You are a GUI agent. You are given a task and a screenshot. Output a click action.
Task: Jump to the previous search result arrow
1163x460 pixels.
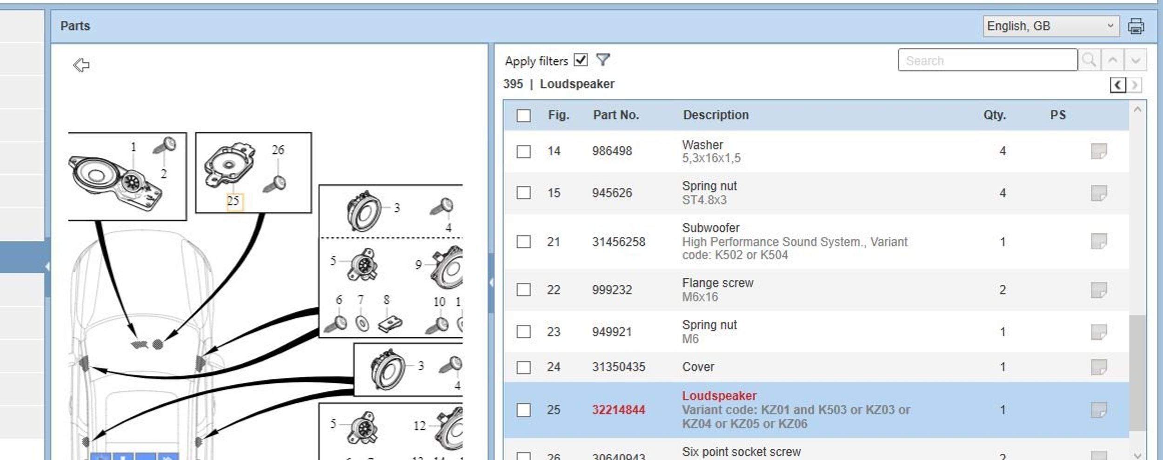[1112, 60]
